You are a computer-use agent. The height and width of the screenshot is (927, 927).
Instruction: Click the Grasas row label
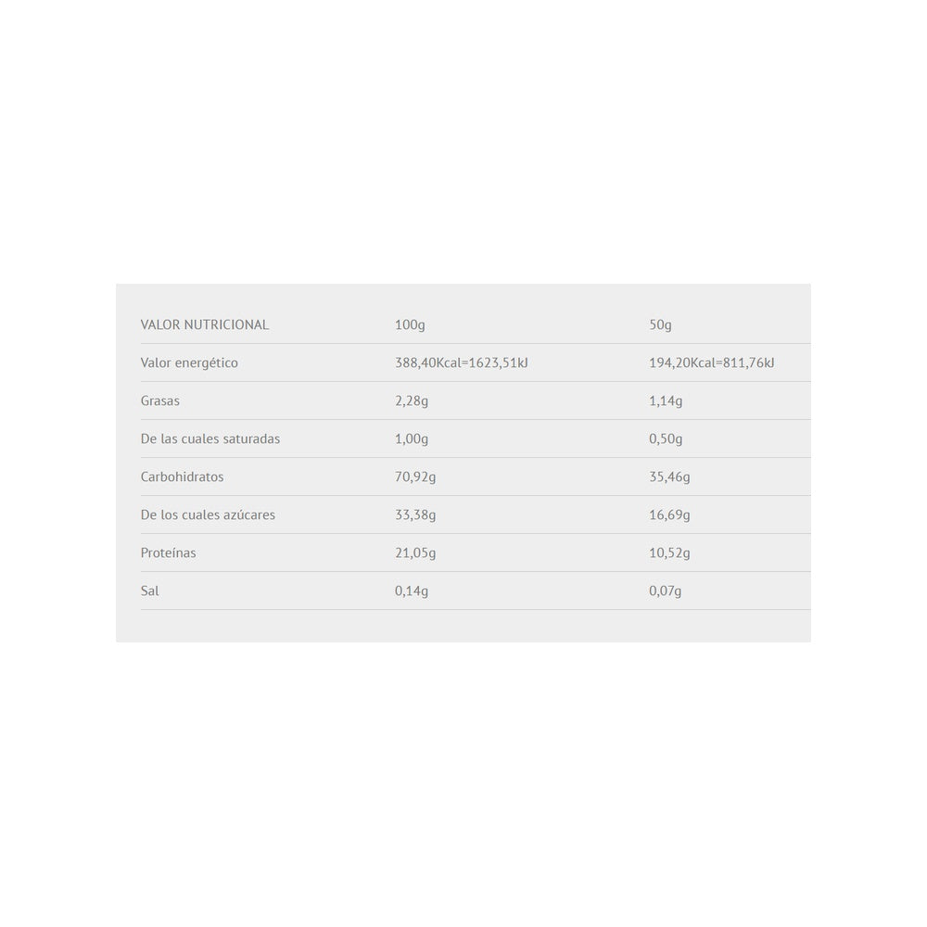(x=159, y=400)
